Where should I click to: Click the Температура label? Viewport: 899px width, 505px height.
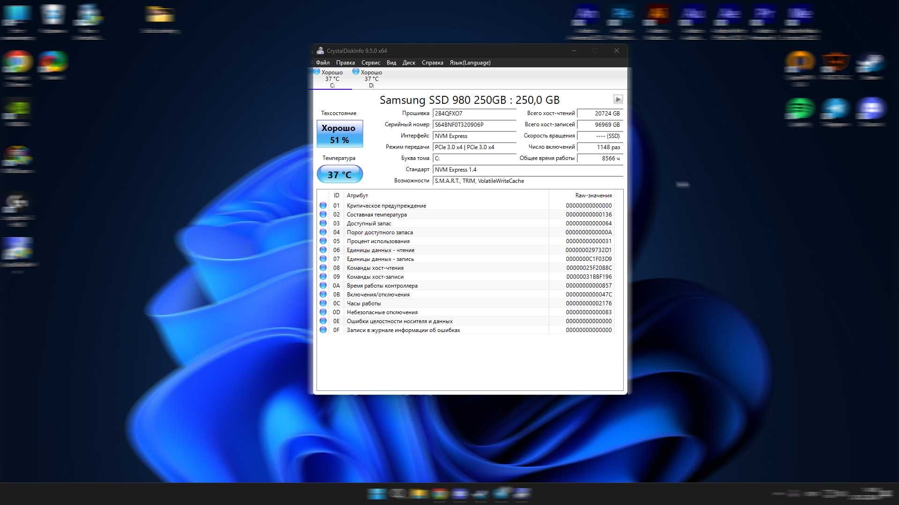point(339,158)
